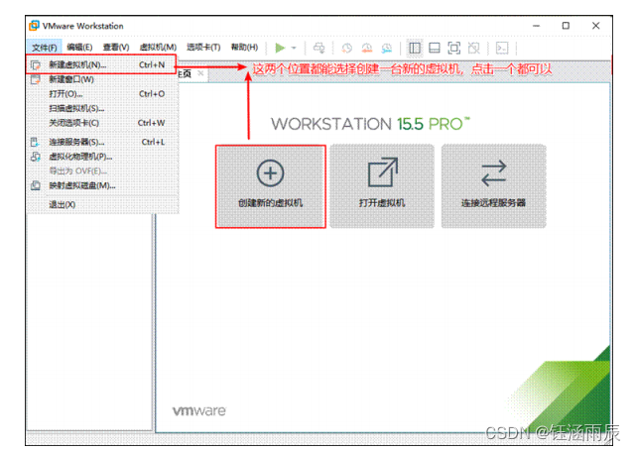Choose 关闭选项卡(C) menu entry
Image resolution: width=636 pixels, height=451 pixels.
tap(101, 123)
